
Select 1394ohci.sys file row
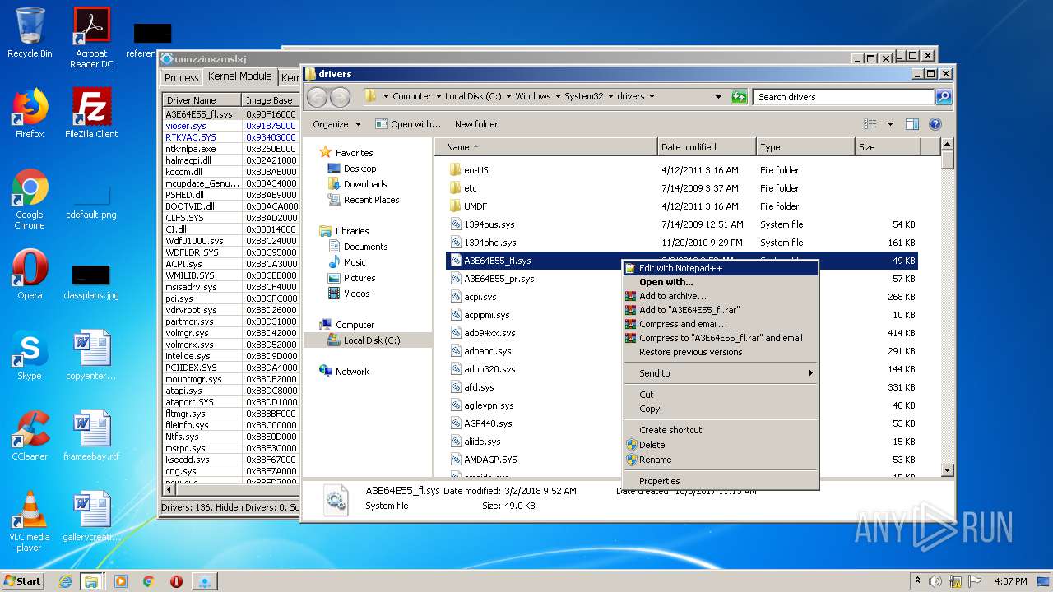(x=682, y=243)
